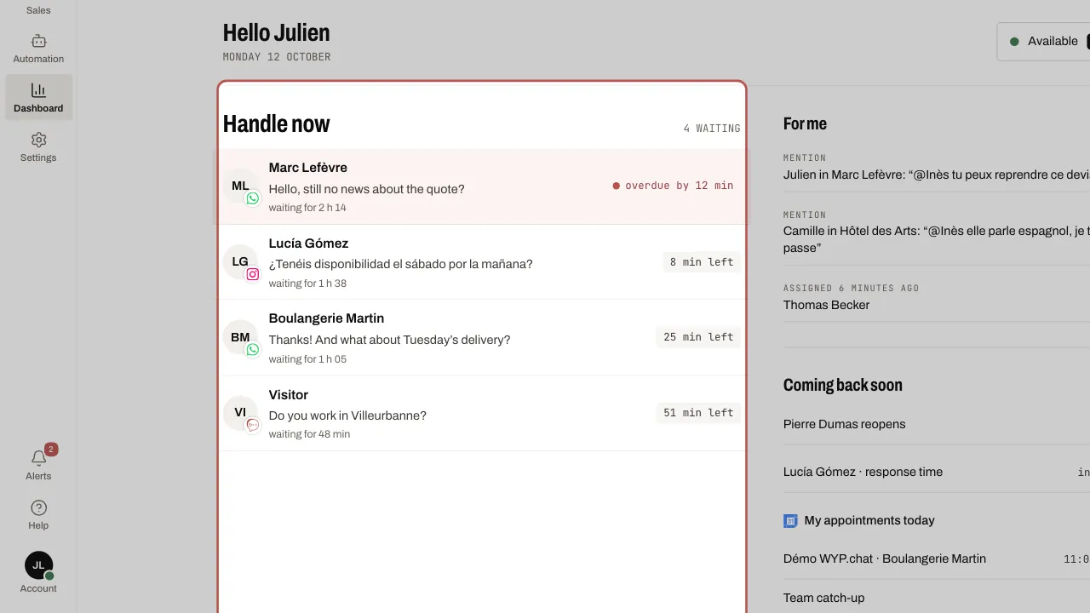Viewport: 1090px width, 613px height.
Task: Click Instagram badge on Lucía Gómez
Action: coord(252,274)
